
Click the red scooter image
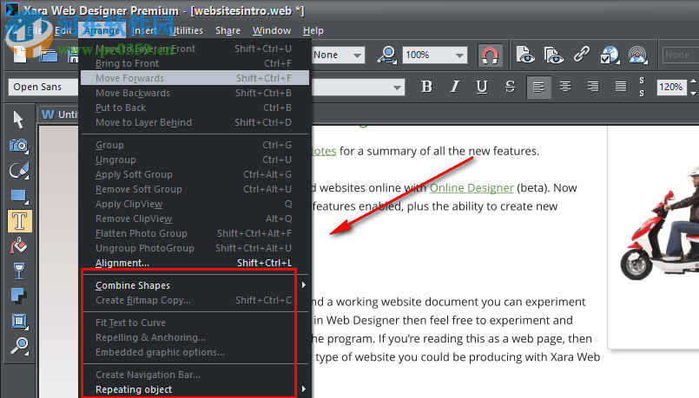[x=660, y=223]
